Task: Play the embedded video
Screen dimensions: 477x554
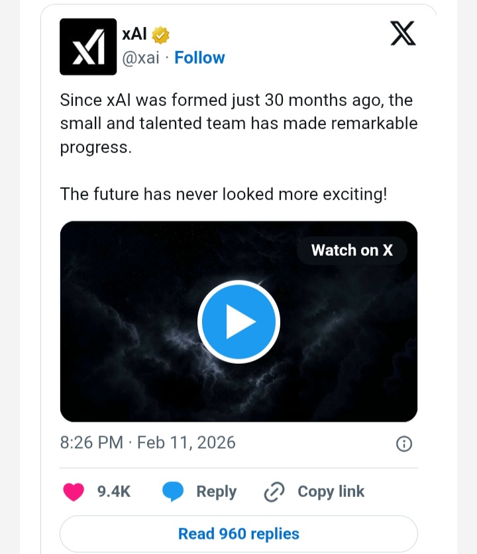Action: click(238, 321)
